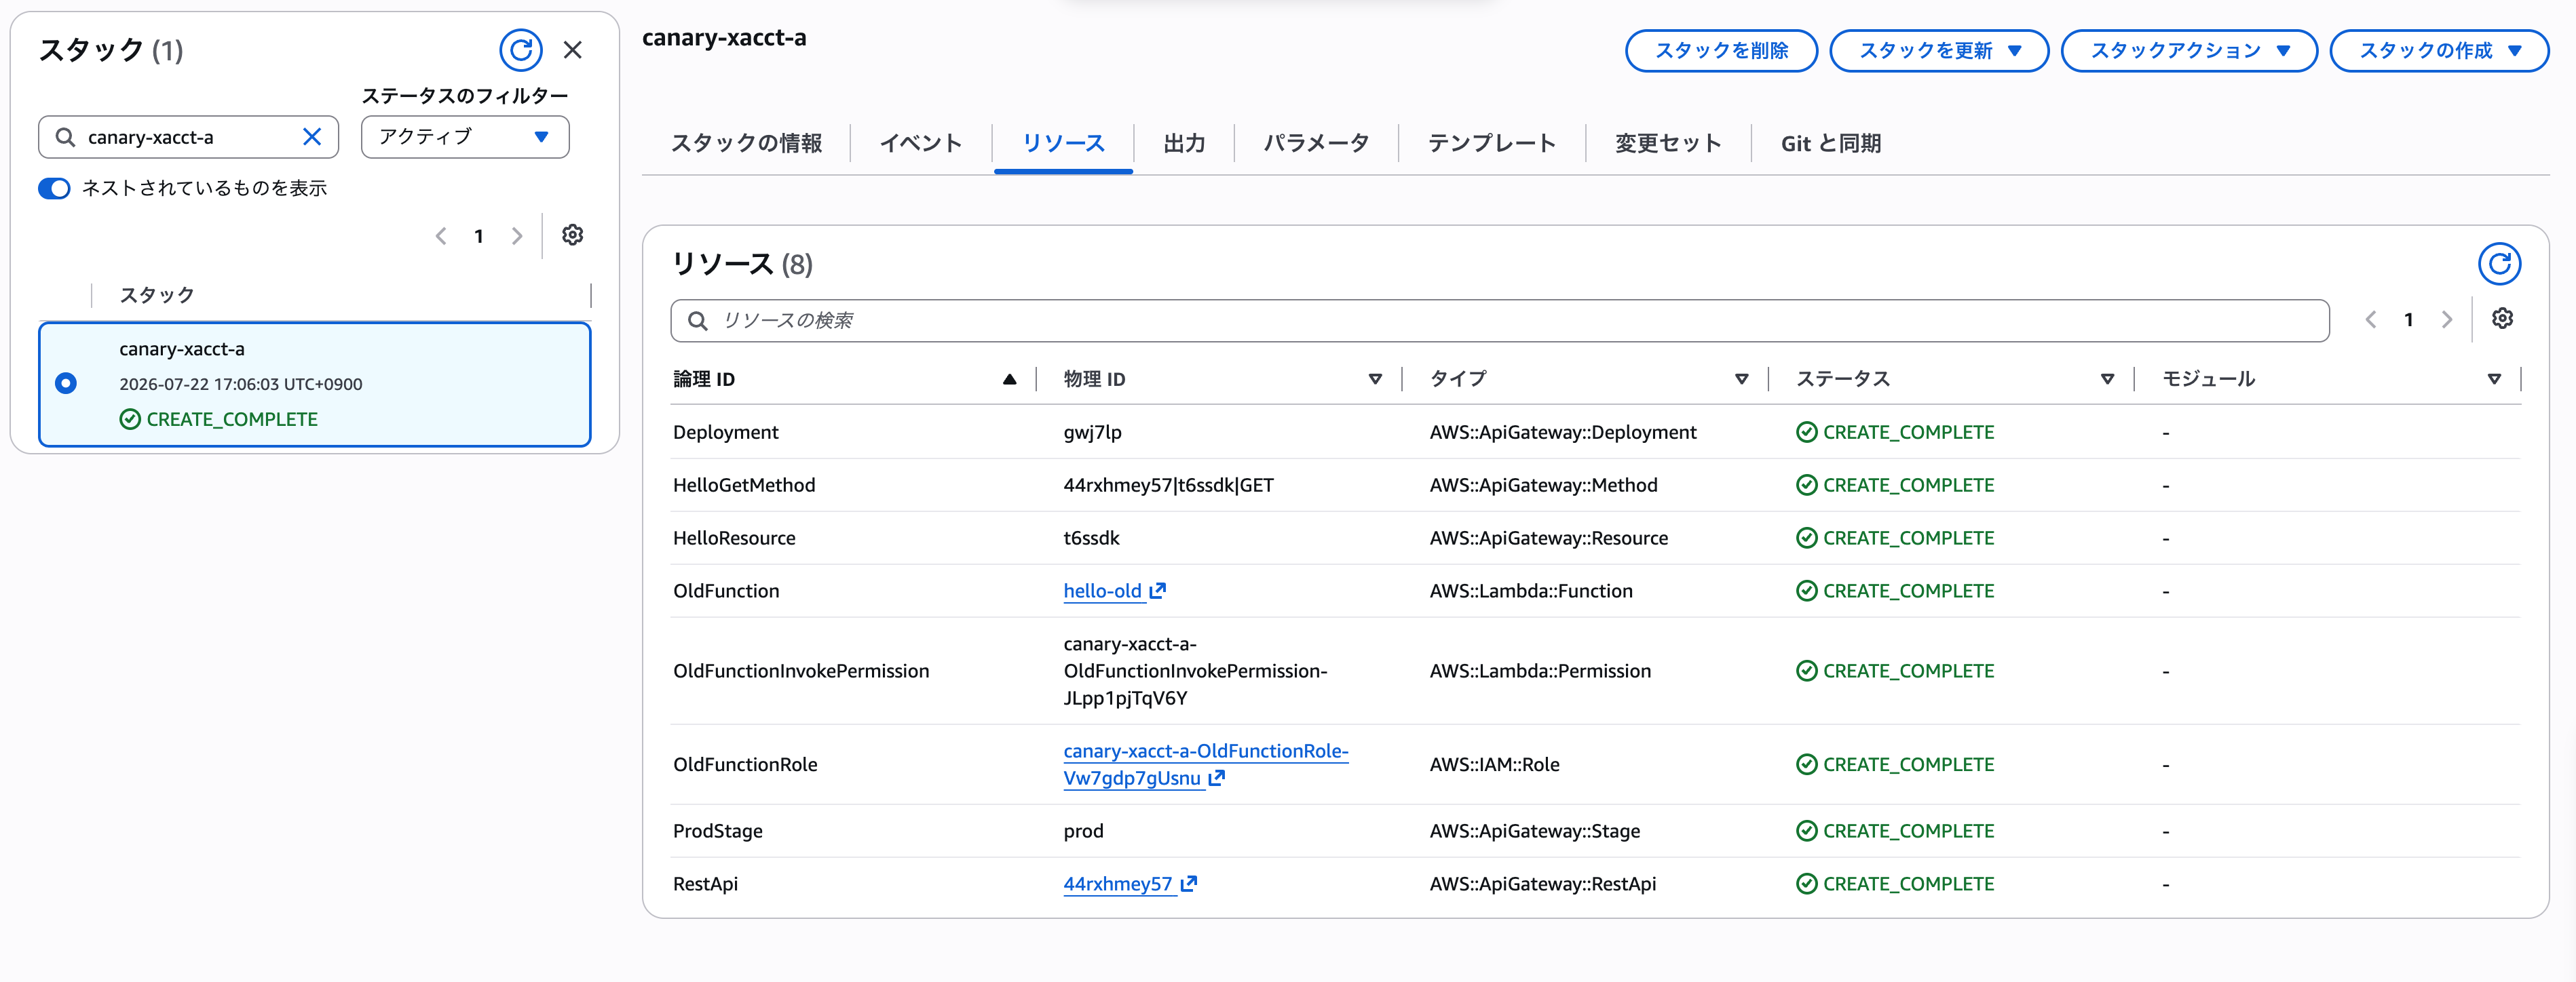
Task: Select canary-xacct-a stack name in list
Action: [182, 349]
